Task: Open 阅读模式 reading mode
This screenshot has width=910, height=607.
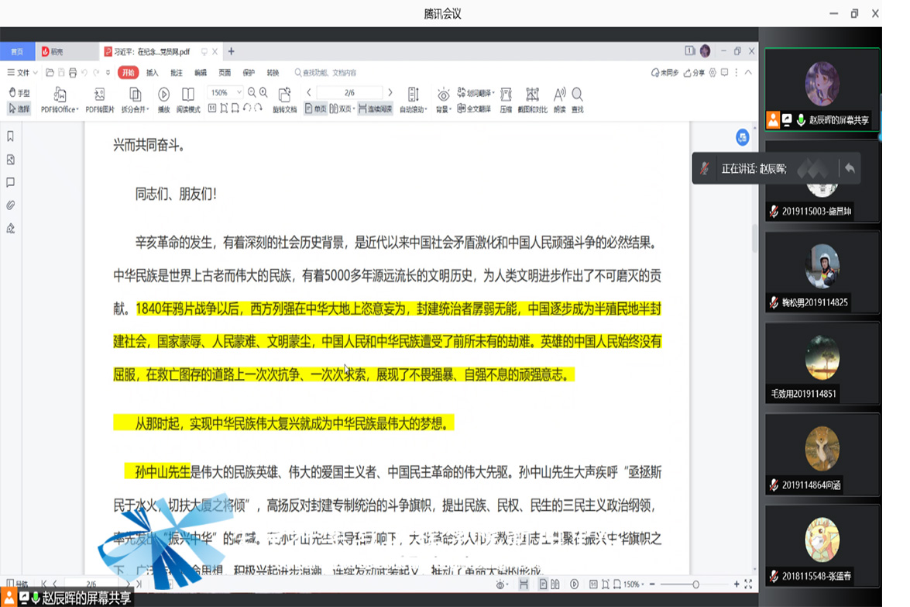Action: pyautogui.click(x=188, y=95)
